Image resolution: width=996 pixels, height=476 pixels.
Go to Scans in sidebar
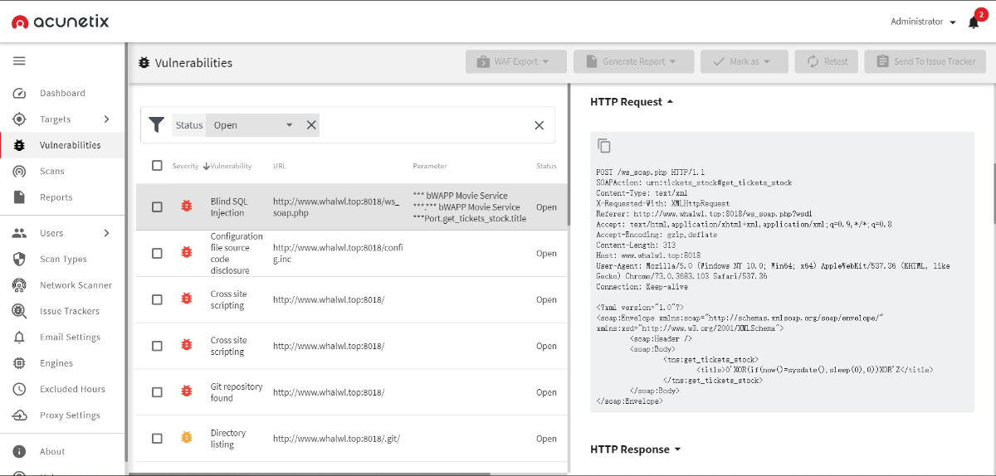pyautogui.click(x=51, y=171)
